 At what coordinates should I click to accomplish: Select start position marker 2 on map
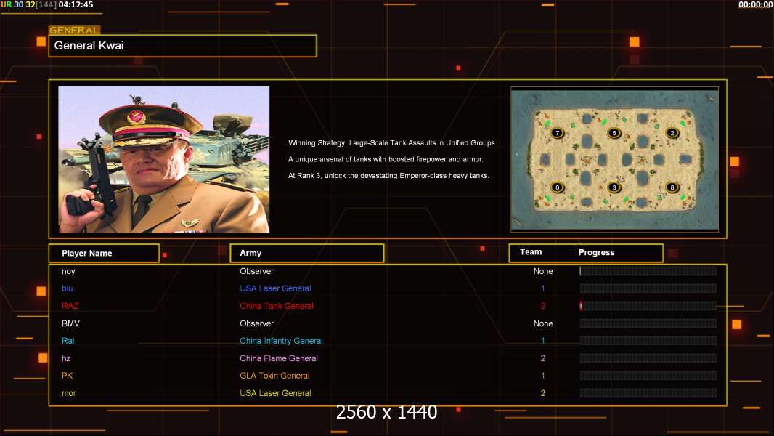click(672, 133)
